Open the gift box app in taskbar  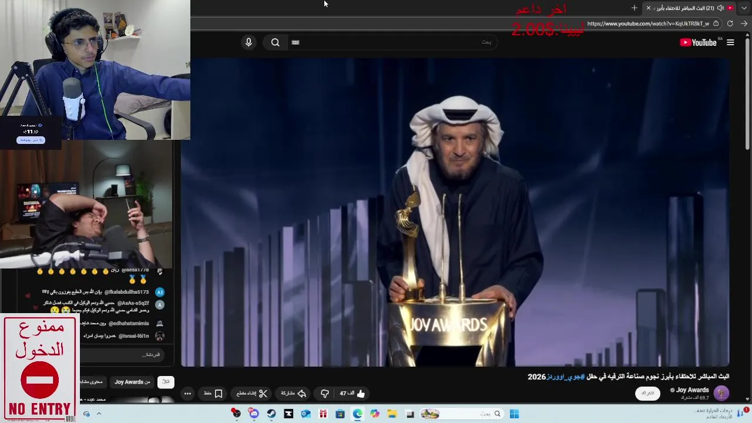point(323,414)
